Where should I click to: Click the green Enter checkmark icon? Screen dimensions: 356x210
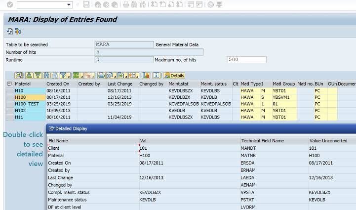tap(10, 4)
